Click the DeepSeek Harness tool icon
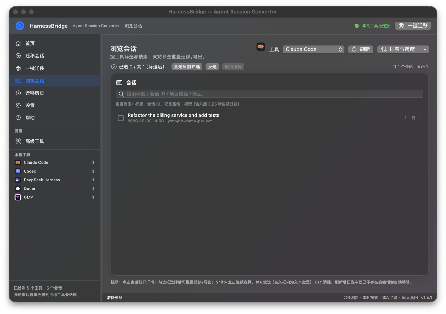Image resolution: width=446 pixels, height=314 pixels. tap(18, 180)
